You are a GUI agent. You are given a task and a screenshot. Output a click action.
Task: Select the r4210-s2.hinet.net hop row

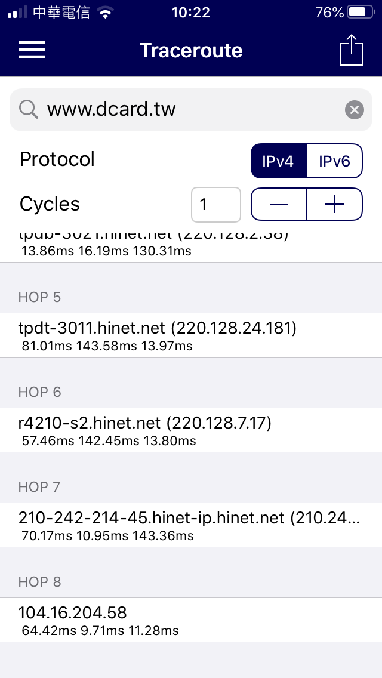tap(191, 430)
